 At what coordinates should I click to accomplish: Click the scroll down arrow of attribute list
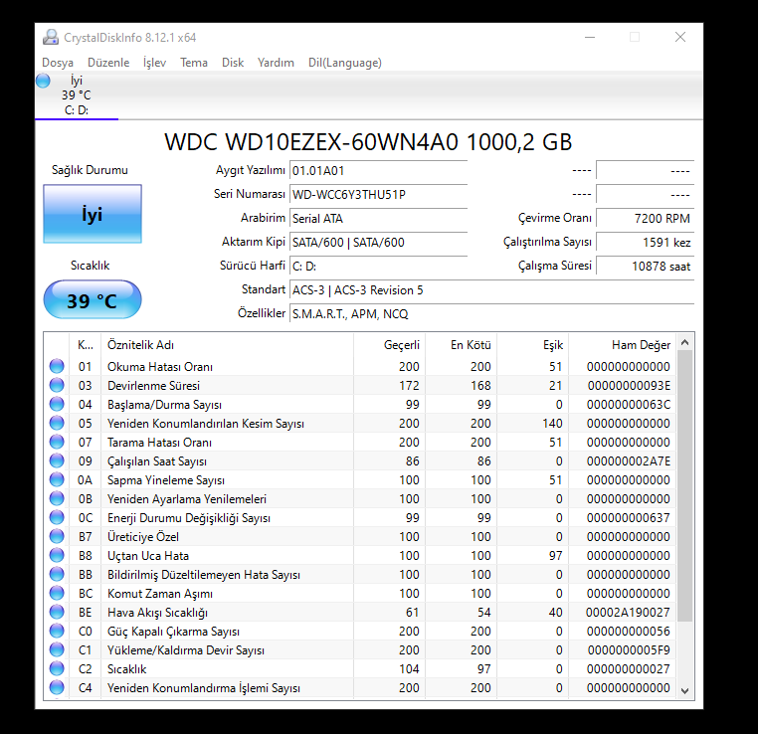(x=684, y=691)
